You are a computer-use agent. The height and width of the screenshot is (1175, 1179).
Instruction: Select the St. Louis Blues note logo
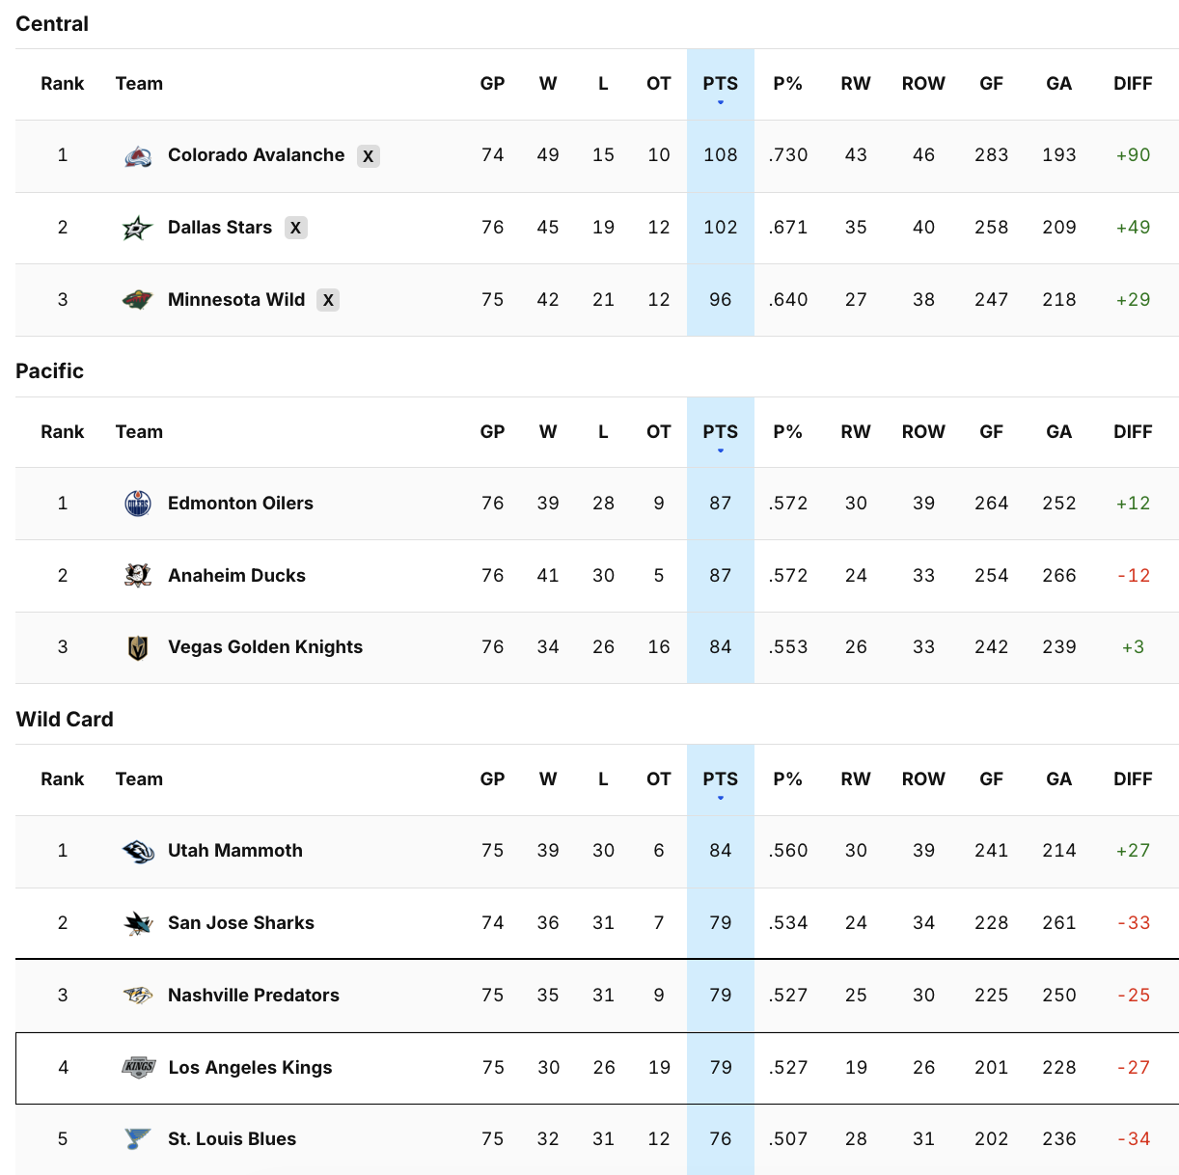[x=138, y=1139]
